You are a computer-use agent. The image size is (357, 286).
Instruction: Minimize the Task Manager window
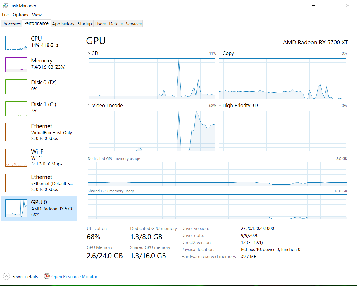pos(313,6)
